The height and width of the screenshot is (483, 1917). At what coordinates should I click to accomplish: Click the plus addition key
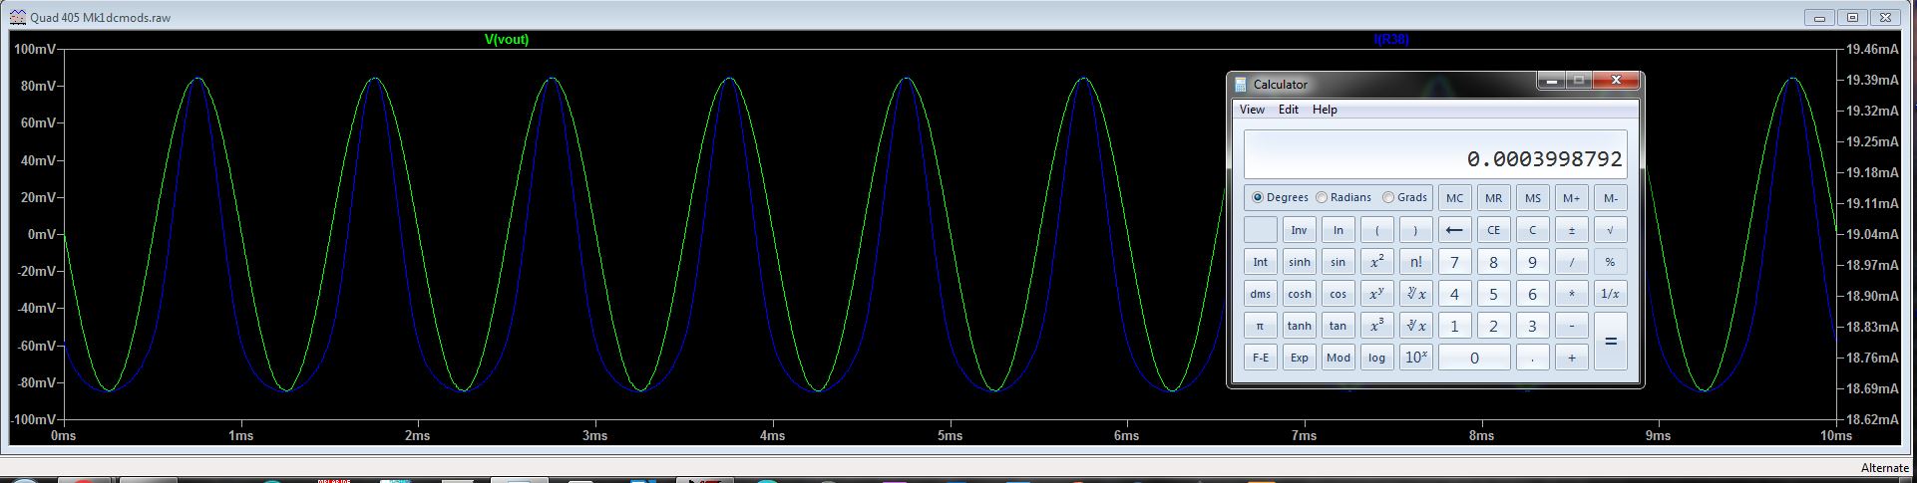(x=1571, y=358)
